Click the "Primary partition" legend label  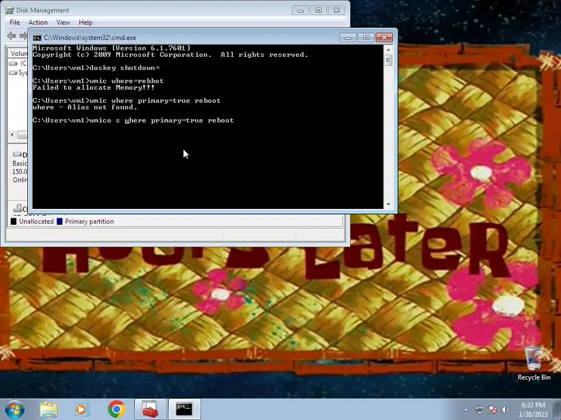coord(89,221)
